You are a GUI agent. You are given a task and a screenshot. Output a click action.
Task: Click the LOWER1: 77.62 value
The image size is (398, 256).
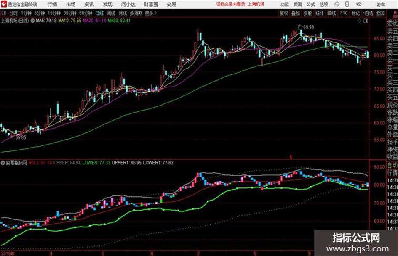[x=158, y=163]
